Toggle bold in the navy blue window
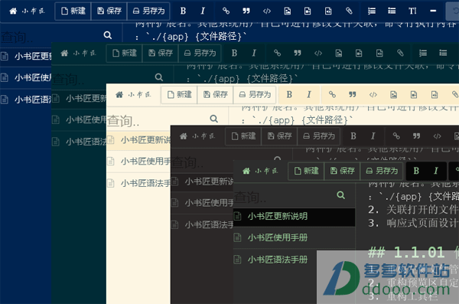 pyautogui.click(x=184, y=11)
